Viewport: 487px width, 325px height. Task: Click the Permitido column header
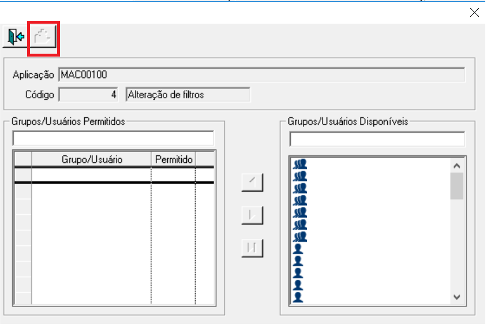(174, 159)
